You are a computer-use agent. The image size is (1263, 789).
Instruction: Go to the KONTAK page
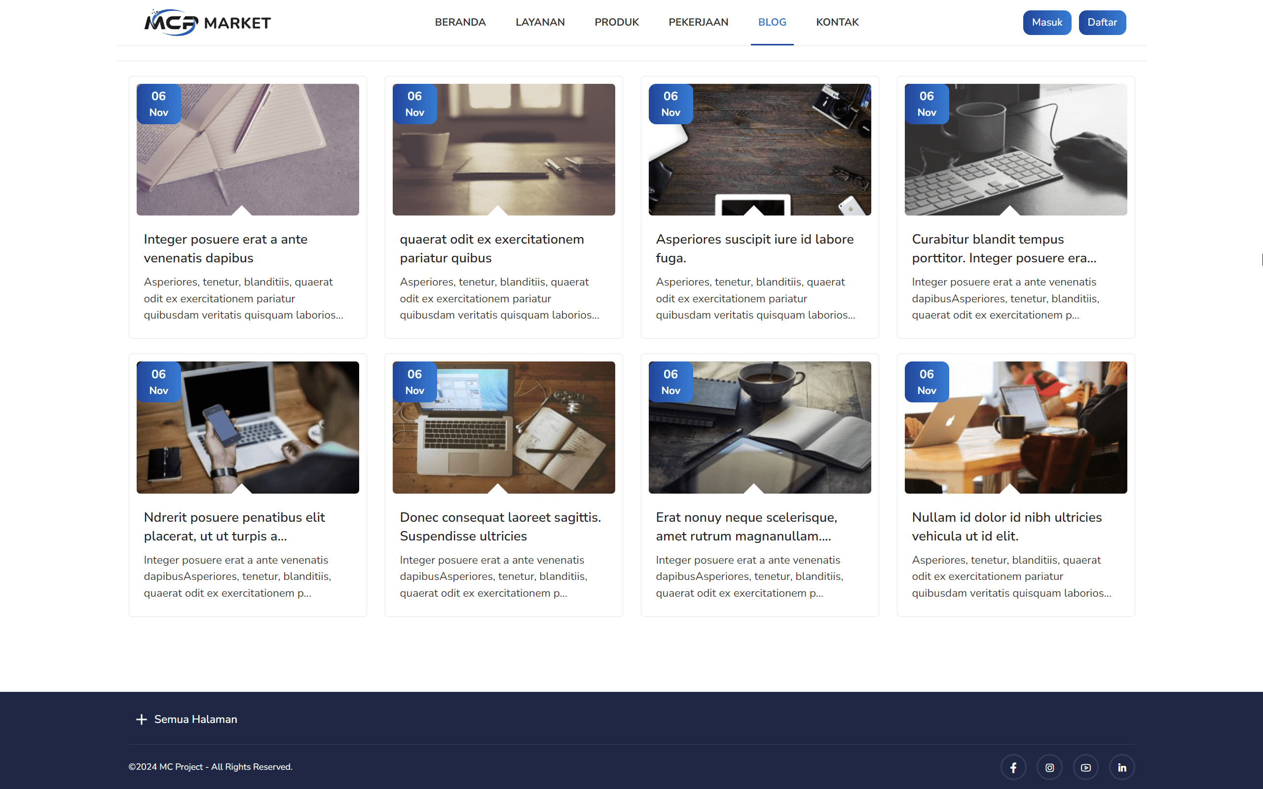pos(837,22)
